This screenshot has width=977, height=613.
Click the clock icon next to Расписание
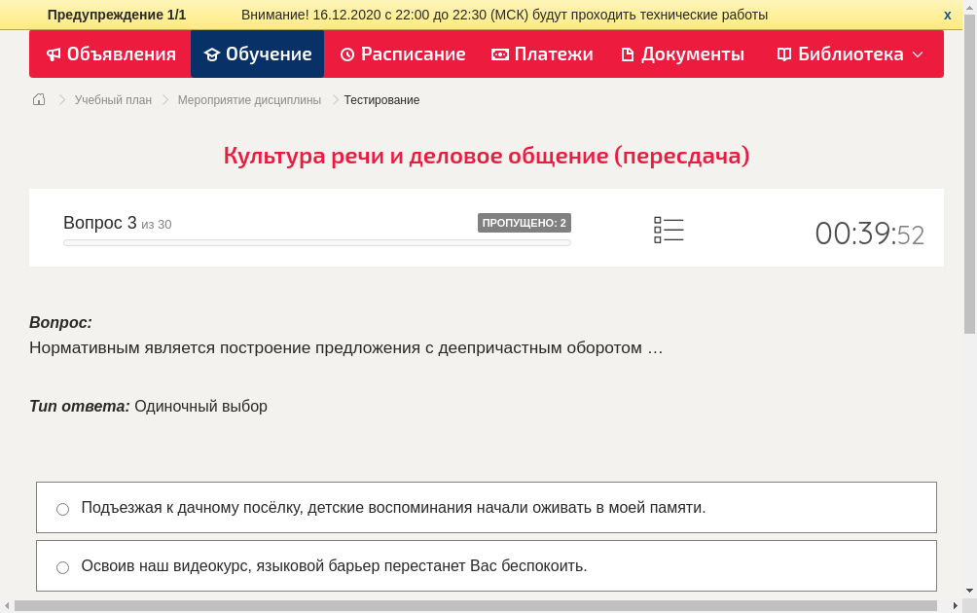coord(345,54)
